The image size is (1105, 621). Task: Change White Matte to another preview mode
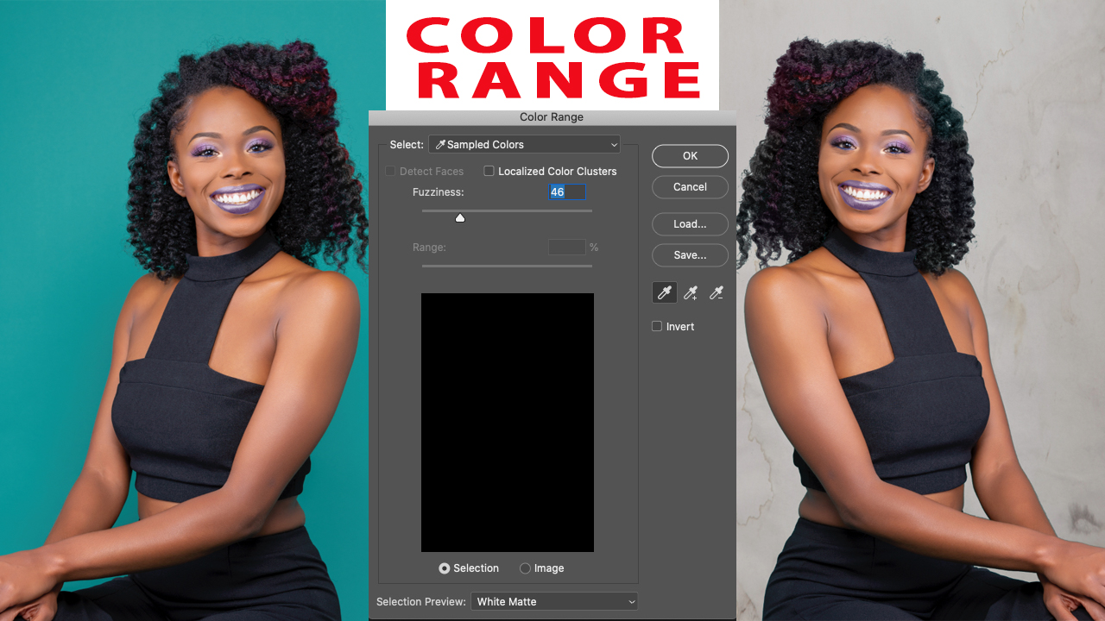553,601
